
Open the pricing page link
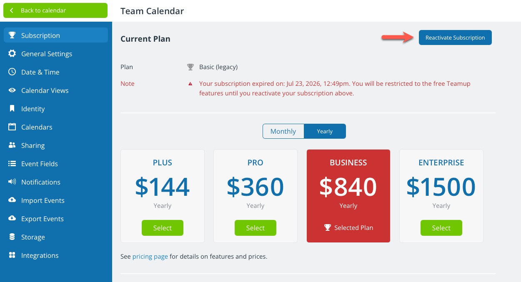pyautogui.click(x=150, y=257)
